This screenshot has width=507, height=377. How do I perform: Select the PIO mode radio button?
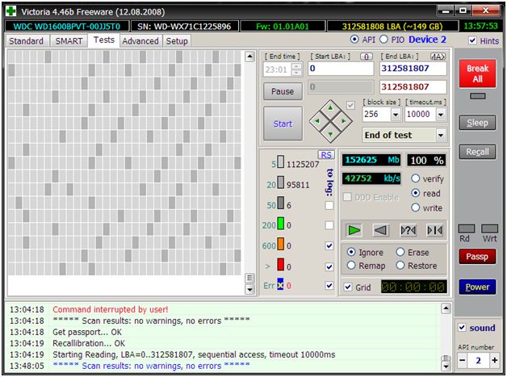[383, 40]
